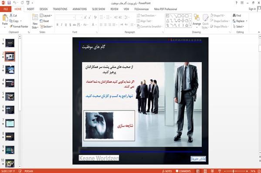Click the COMMENTS button in status bar
The image size is (261, 173).
183,171
